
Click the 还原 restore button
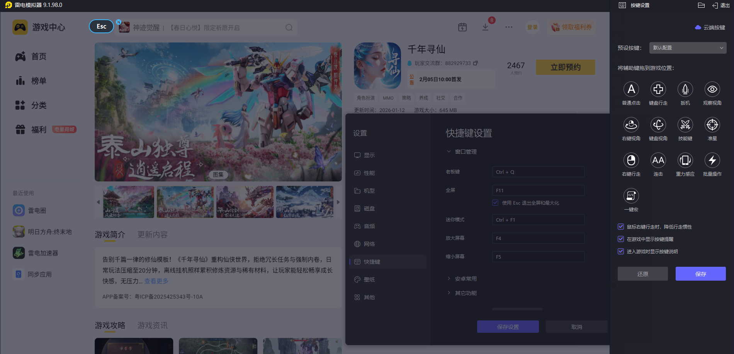click(x=643, y=274)
